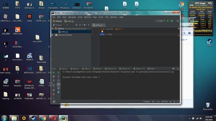Viewport: 216px width, 121px height.
Task: Click hello.py in the navigation bar
Action: point(69,21)
